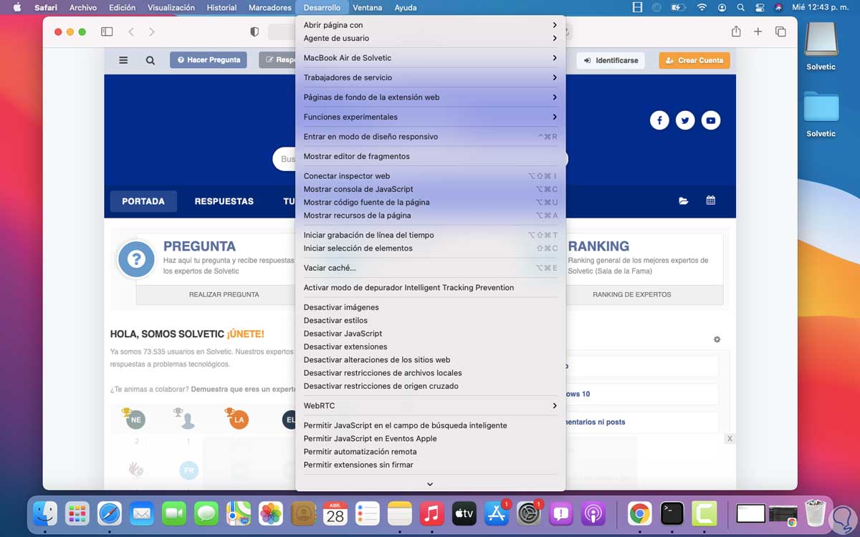This screenshot has height=537, width=860.
Task: Open Mail from the Dock
Action: [x=142, y=513]
